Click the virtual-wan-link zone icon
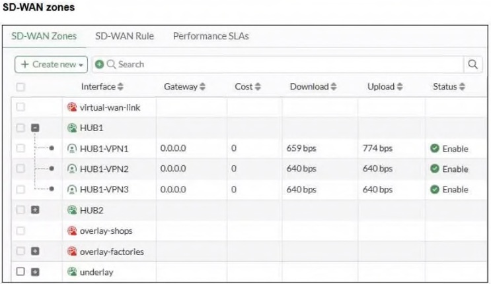491x284 pixels. pyautogui.click(x=73, y=107)
